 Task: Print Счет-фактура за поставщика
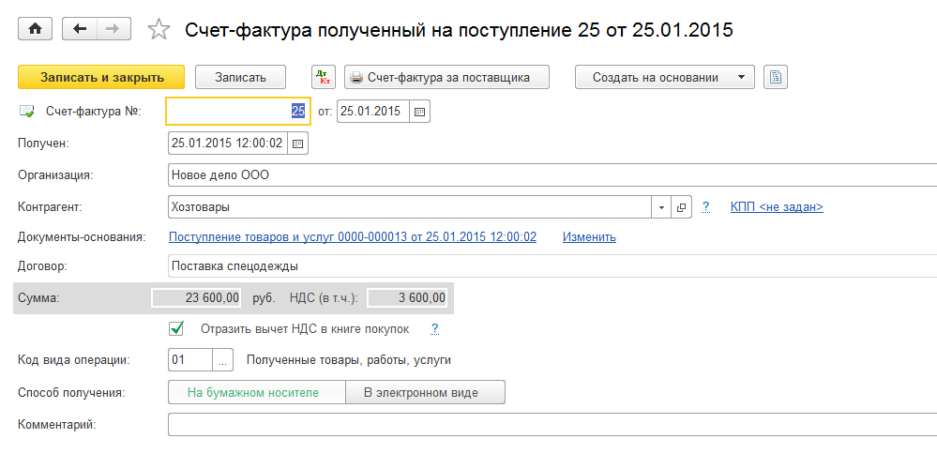point(446,77)
